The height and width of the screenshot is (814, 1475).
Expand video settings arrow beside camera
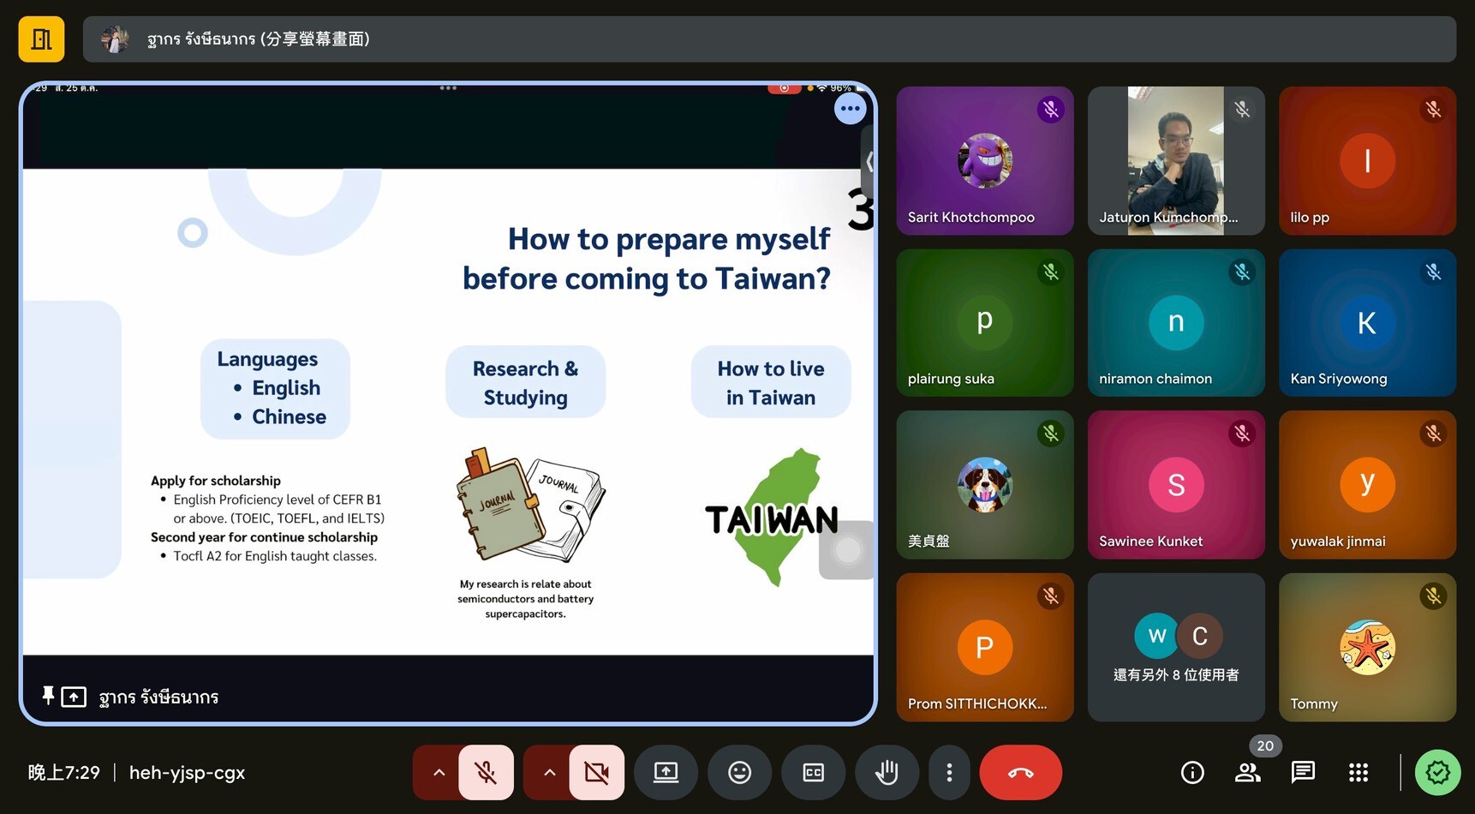549,773
